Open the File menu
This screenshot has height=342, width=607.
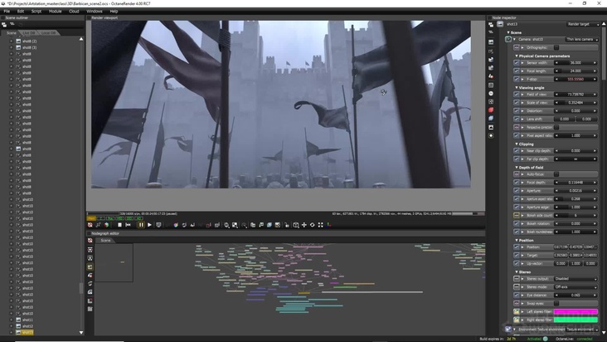(x=7, y=12)
